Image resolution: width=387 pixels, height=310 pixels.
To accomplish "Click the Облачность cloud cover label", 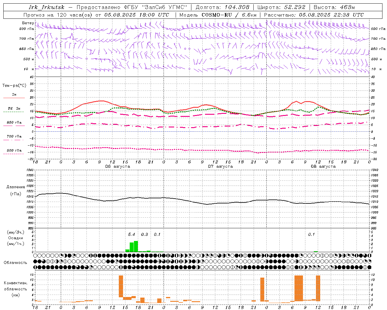I will (15, 263).
